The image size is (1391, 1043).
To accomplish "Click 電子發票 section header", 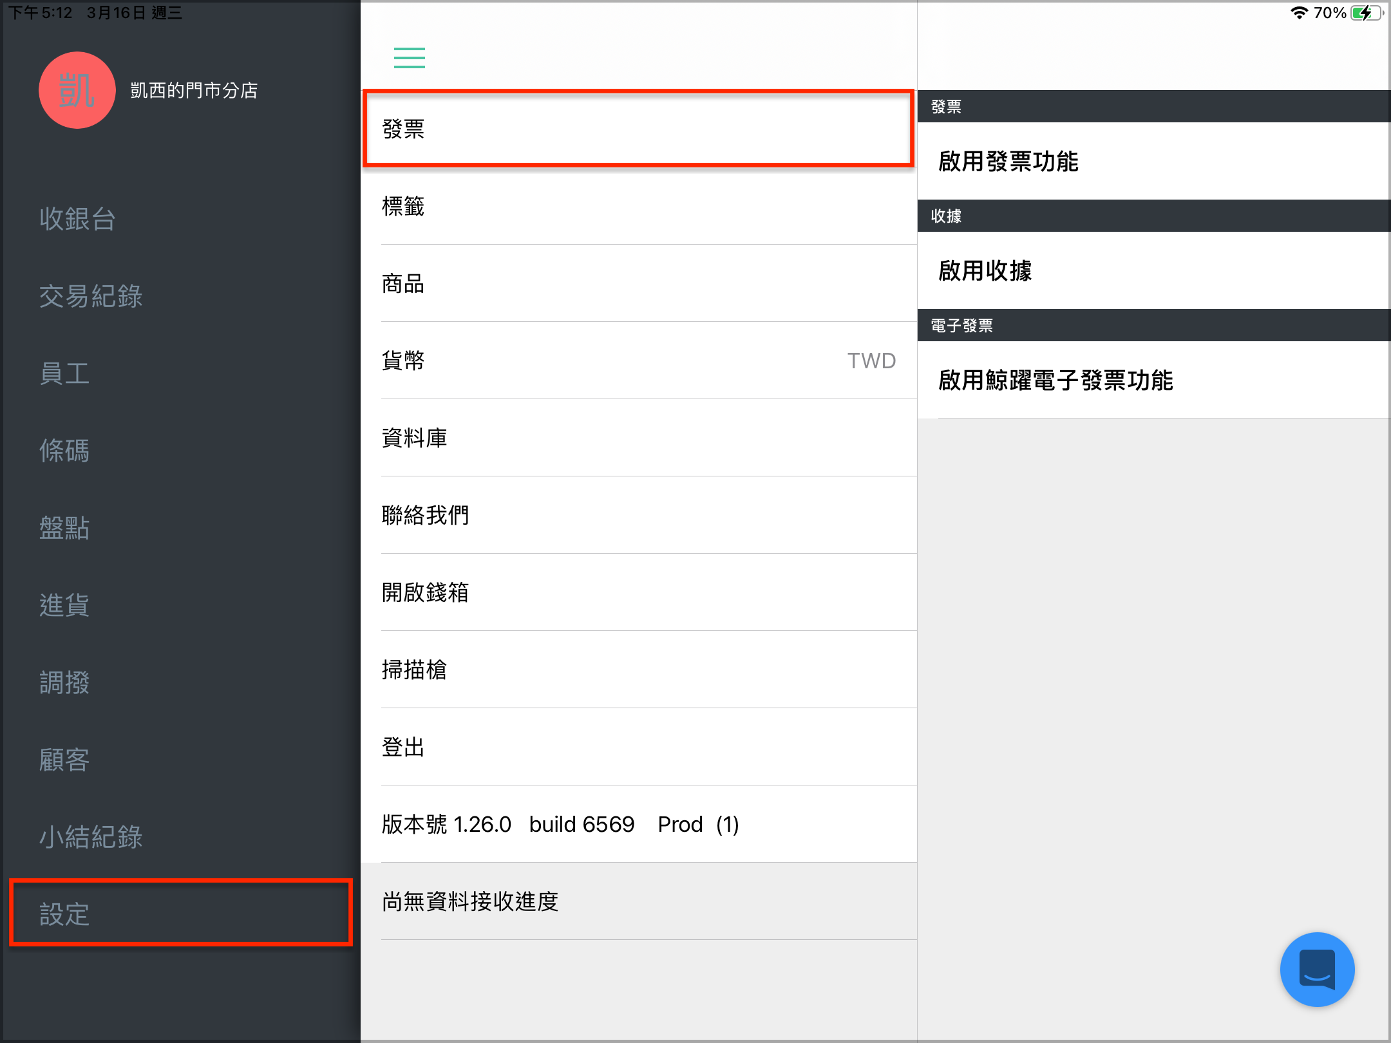I will click(x=1154, y=325).
